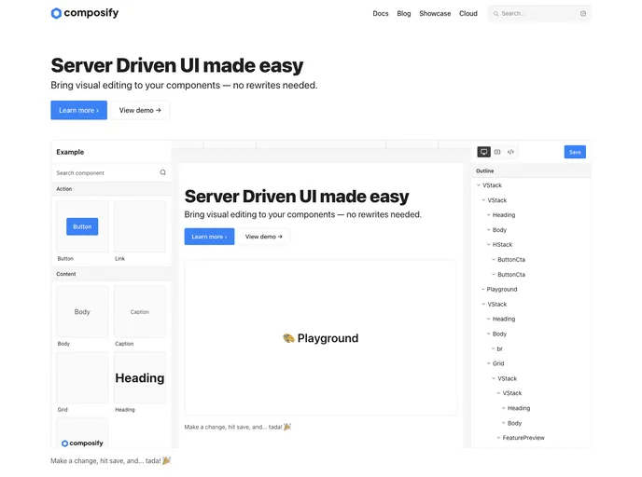The width and height of the screenshot is (642, 477).
Task: Focus the header Search field
Action: pos(539,13)
